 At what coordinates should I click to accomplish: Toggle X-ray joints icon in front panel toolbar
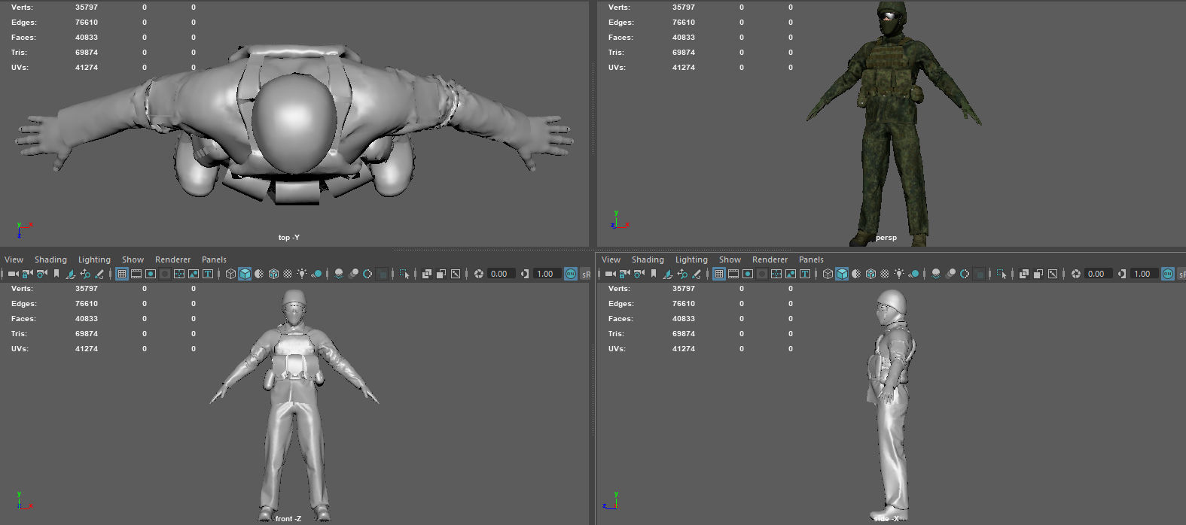click(456, 274)
